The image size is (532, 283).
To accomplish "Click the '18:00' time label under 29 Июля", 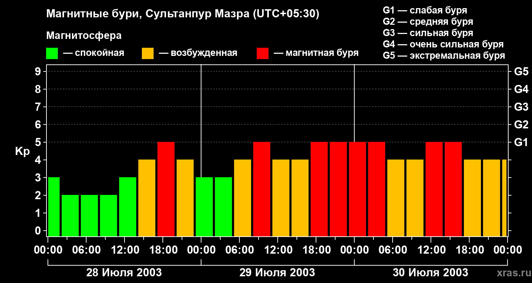I will point(316,250).
